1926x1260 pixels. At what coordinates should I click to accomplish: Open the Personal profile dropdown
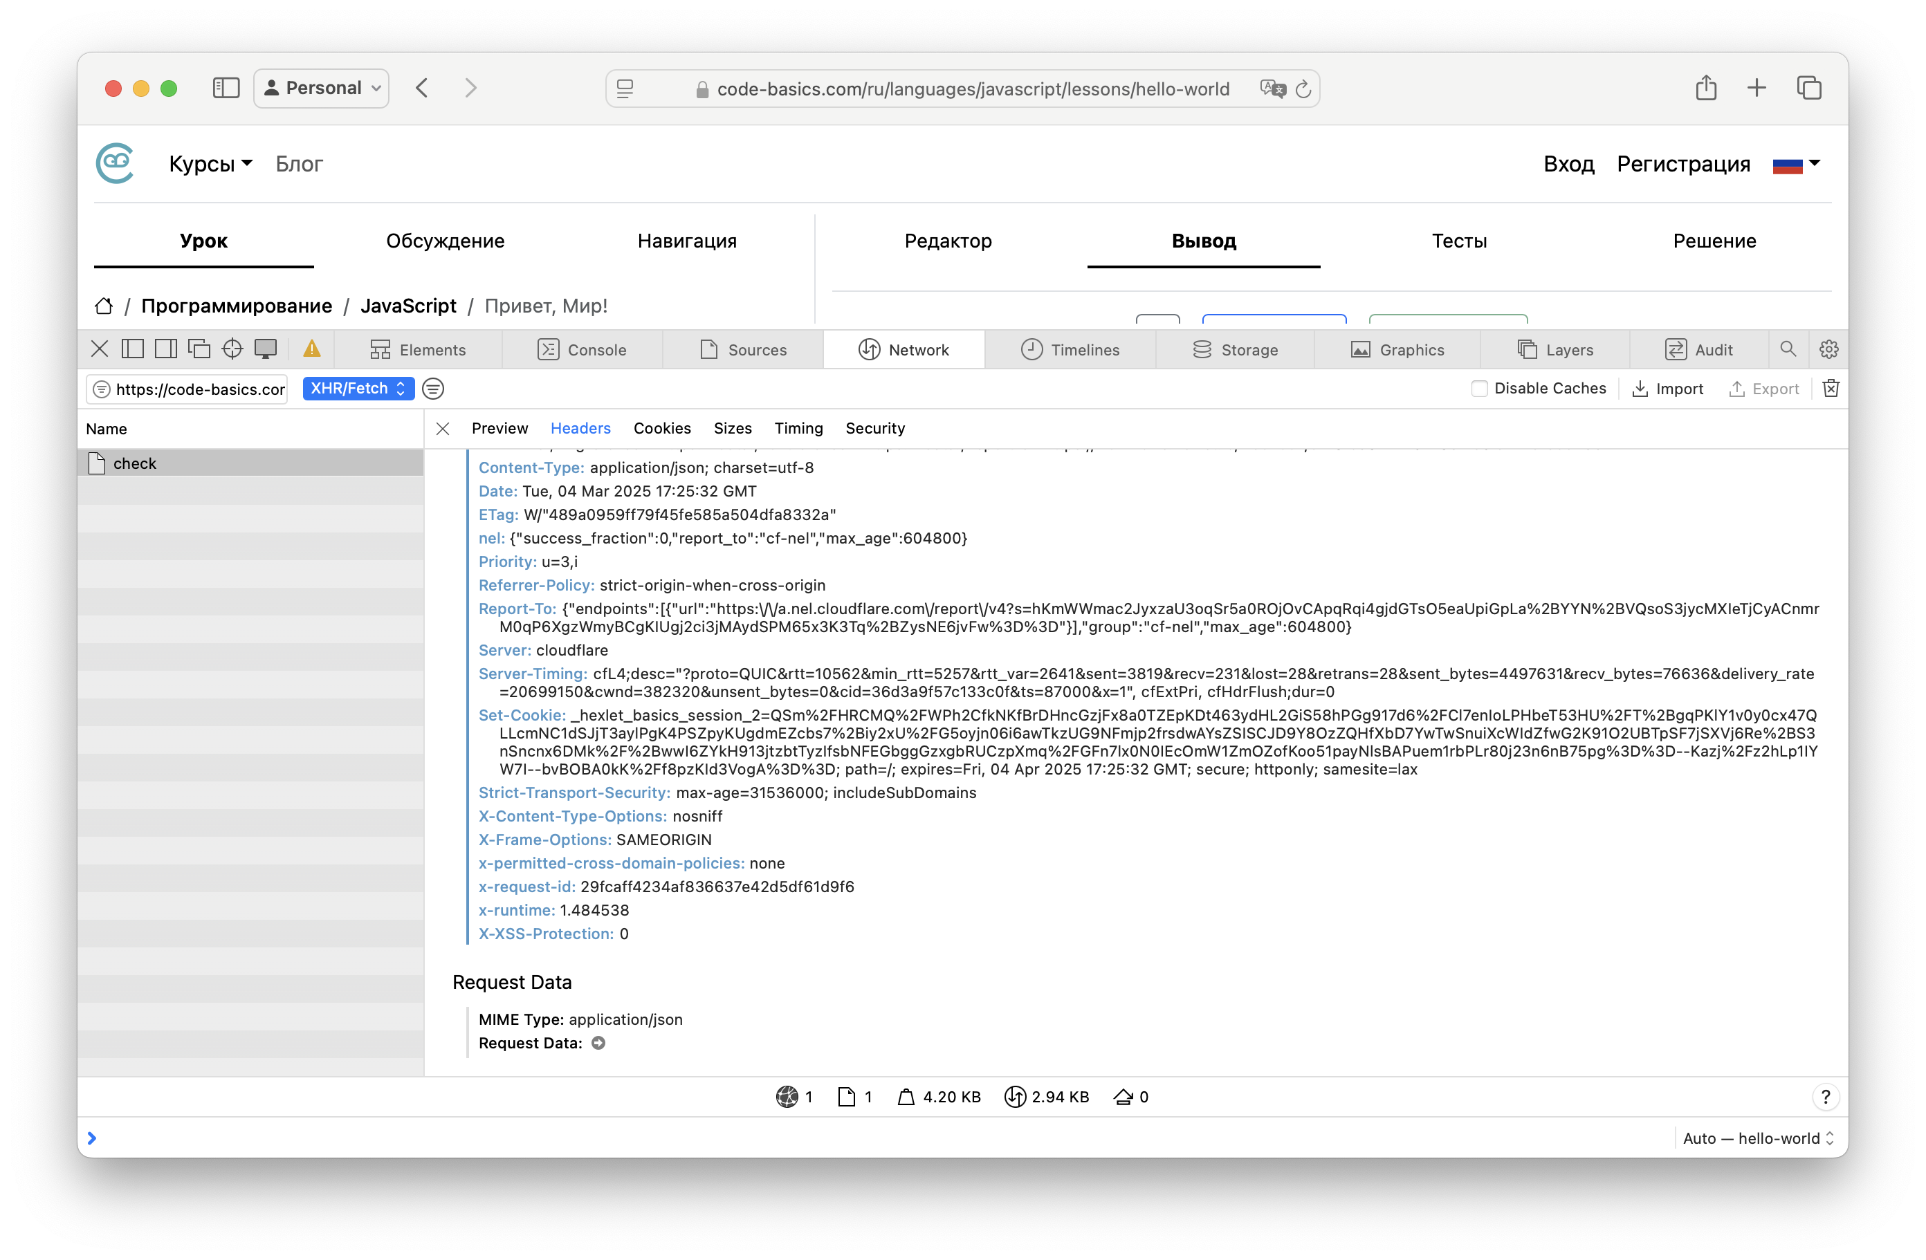(x=322, y=88)
